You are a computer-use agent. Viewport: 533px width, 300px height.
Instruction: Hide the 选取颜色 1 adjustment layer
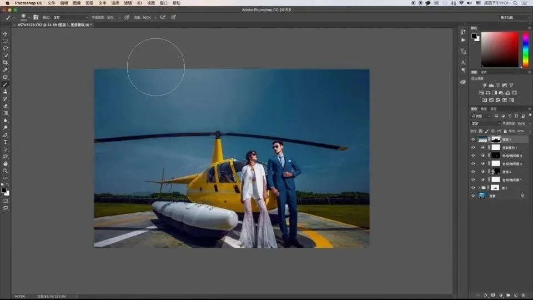tap(473, 148)
